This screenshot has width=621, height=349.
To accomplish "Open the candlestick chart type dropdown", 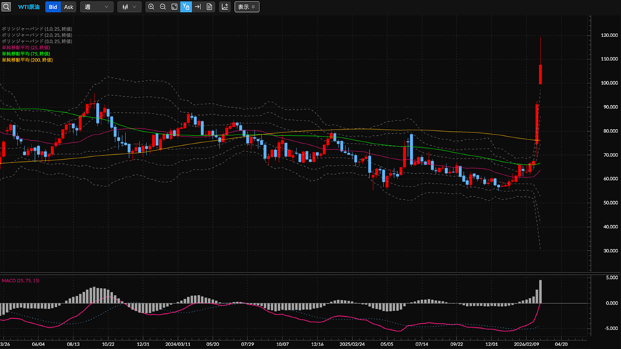I will click(129, 7).
